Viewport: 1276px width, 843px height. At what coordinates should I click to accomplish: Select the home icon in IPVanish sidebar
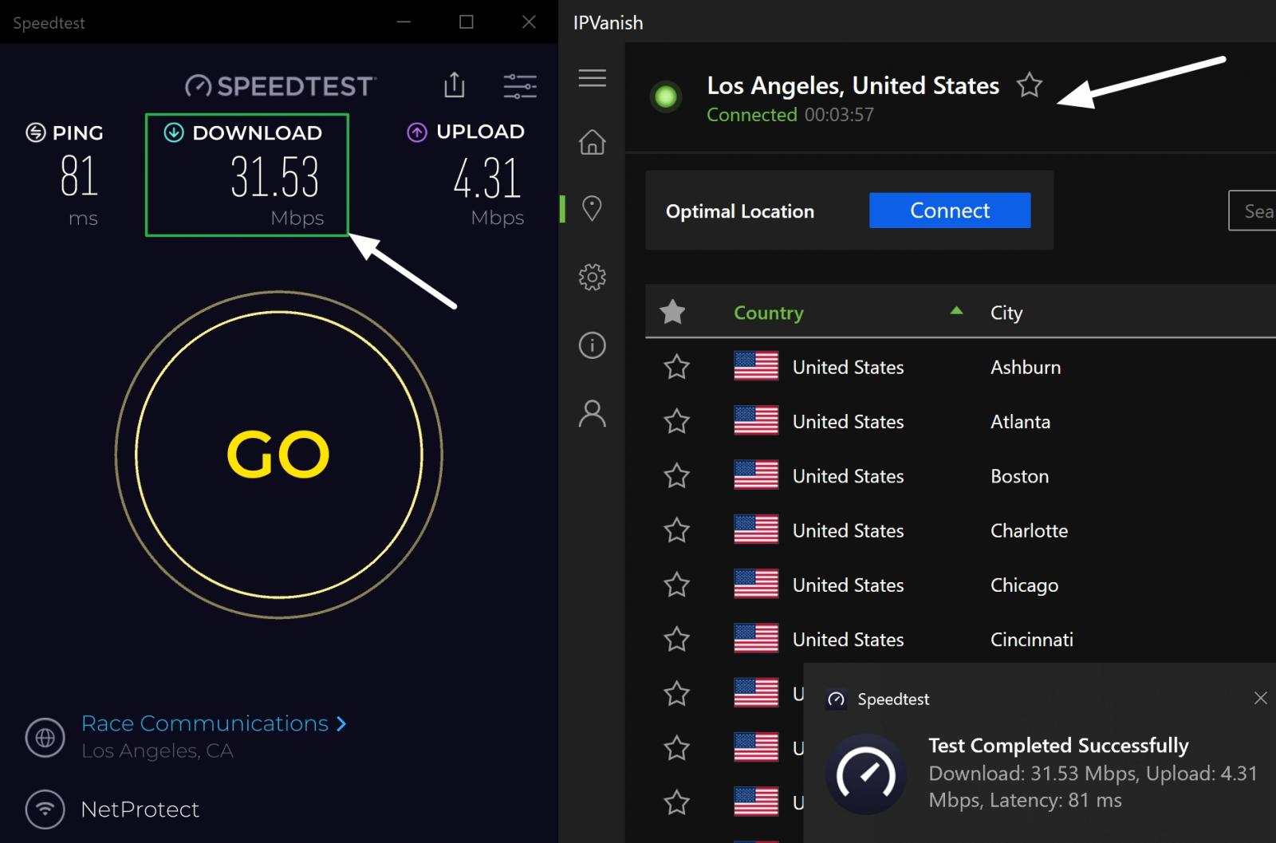[x=592, y=144]
